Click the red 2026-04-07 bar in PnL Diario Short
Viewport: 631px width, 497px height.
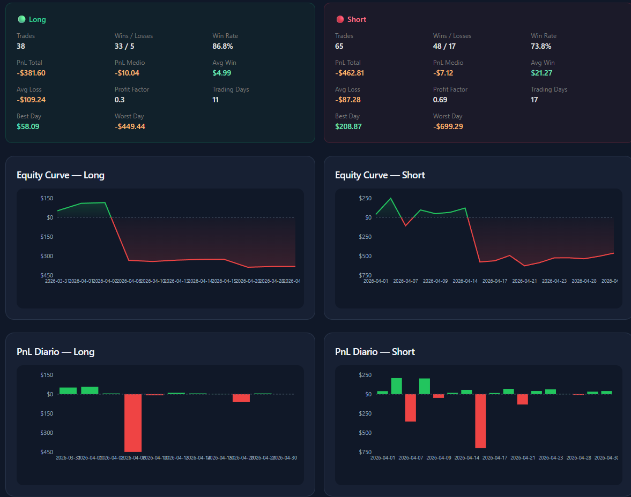point(411,408)
